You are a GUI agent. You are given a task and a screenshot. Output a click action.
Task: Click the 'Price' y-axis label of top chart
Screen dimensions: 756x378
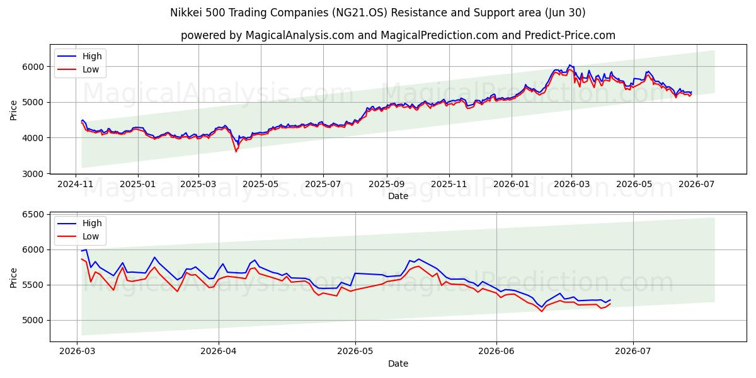point(14,110)
